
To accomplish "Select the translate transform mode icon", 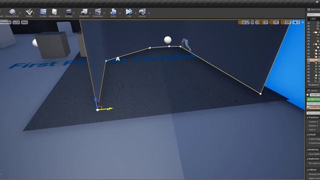I will click(240, 22).
